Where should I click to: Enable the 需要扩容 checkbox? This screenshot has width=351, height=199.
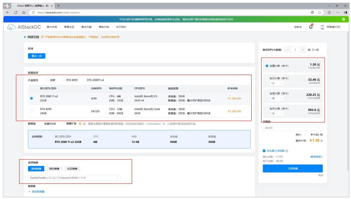(64, 124)
